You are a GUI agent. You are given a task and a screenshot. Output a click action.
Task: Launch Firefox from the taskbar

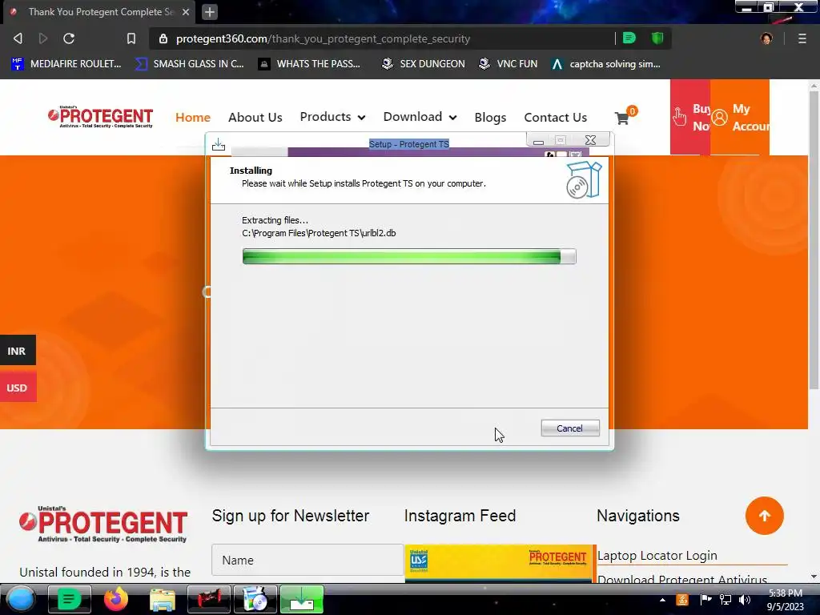point(116,599)
